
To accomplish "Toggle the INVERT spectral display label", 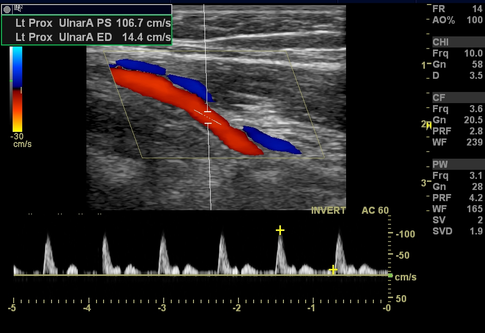I will [x=328, y=211].
